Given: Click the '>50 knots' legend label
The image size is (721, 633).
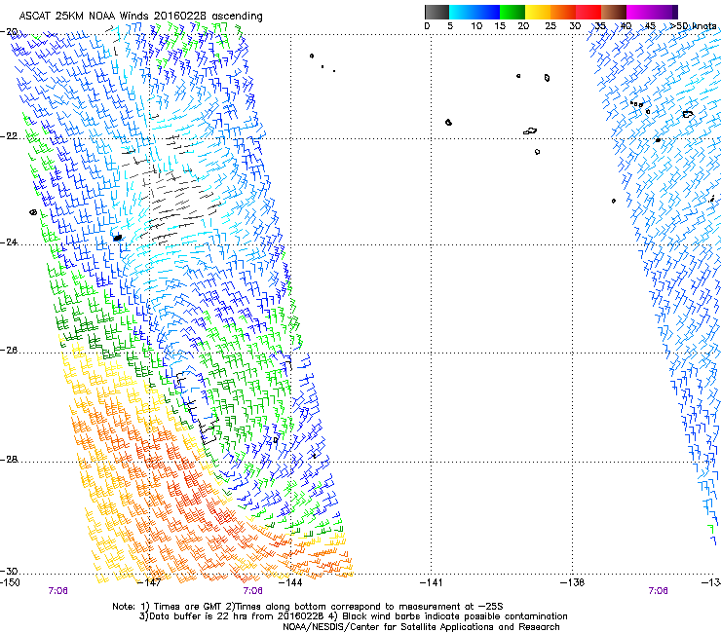Looking at the screenshot, I should tap(693, 26).
